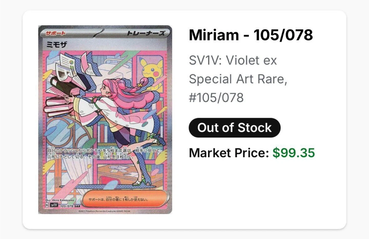Click the Pikachu picture on the card
Image resolution: width=369 pixels, height=239 pixels.
[152, 69]
